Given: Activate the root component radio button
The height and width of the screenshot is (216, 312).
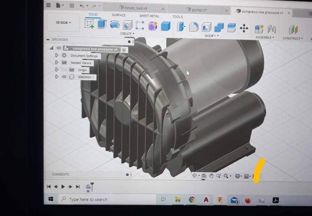Looking at the screenshot, I should (x=124, y=50).
